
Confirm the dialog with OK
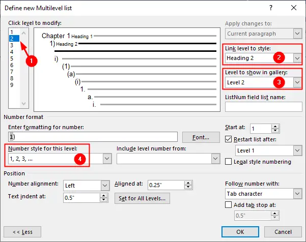pyautogui.click(x=240, y=232)
